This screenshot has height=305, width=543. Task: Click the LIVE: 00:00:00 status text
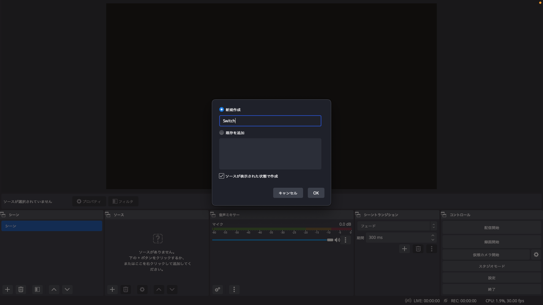point(427,301)
